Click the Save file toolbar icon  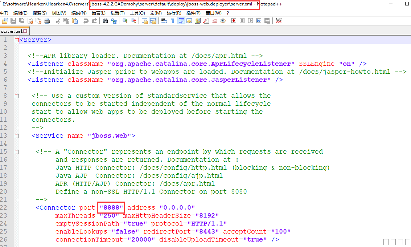[x=13, y=21]
